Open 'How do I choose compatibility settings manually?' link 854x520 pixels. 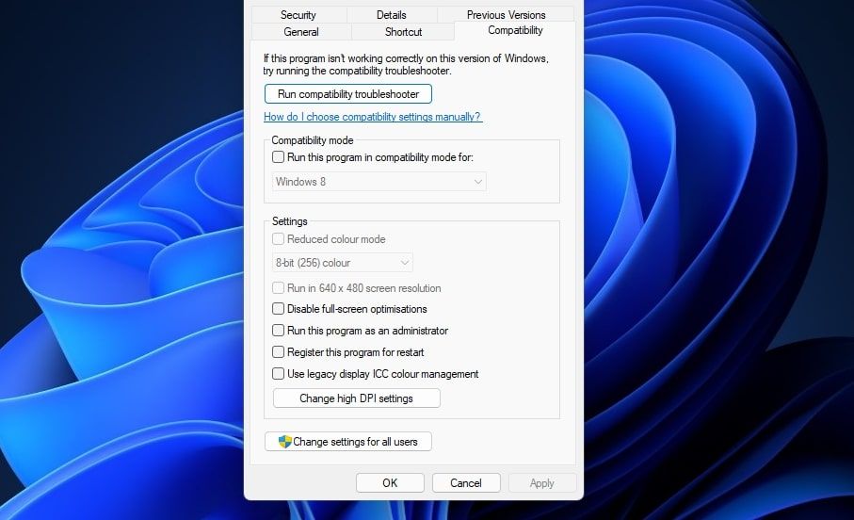click(x=373, y=117)
